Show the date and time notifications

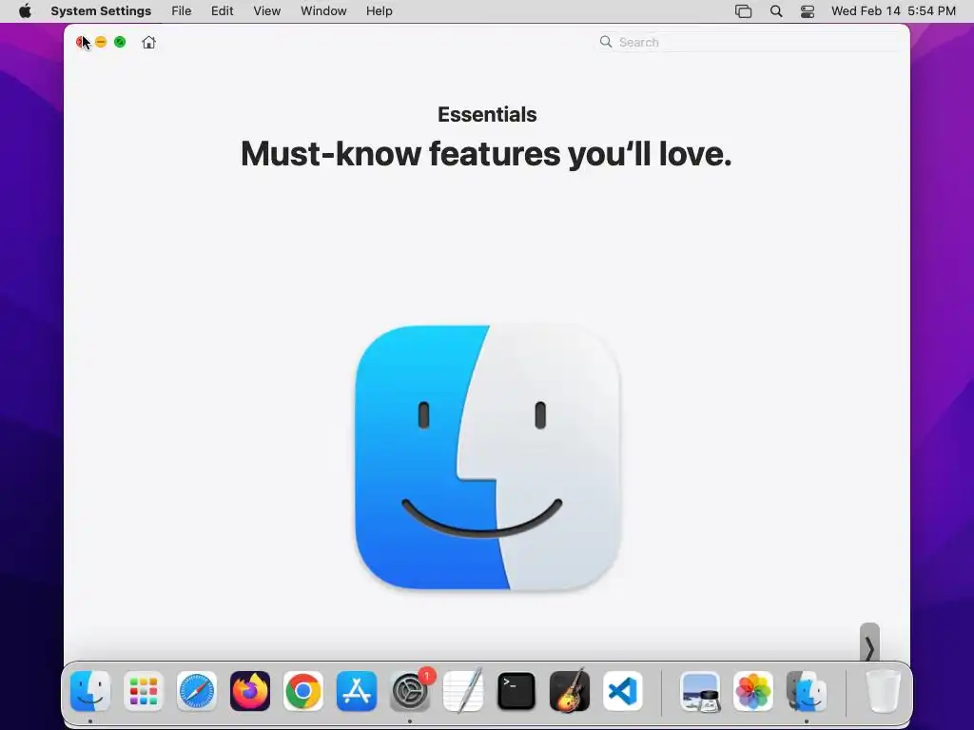pyautogui.click(x=893, y=11)
